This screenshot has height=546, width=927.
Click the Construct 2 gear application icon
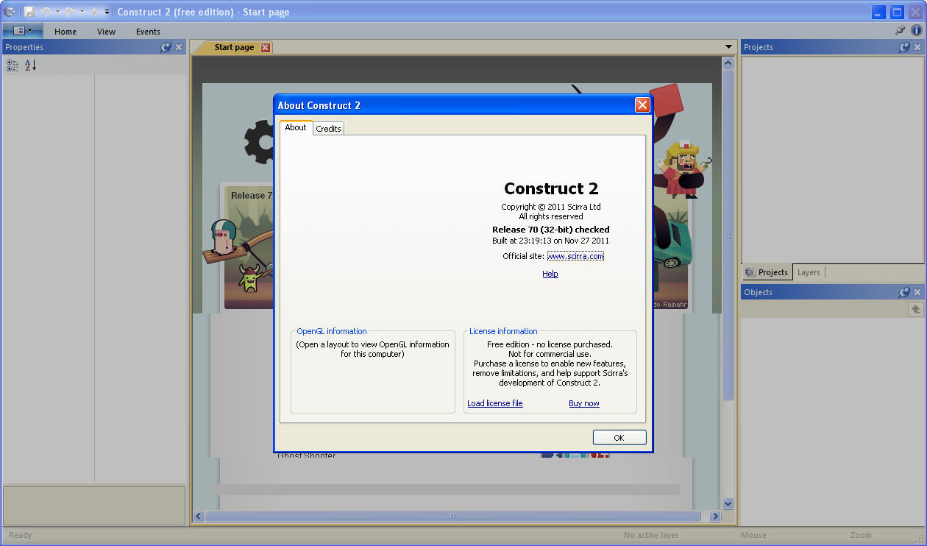click(x=10, y=12)
